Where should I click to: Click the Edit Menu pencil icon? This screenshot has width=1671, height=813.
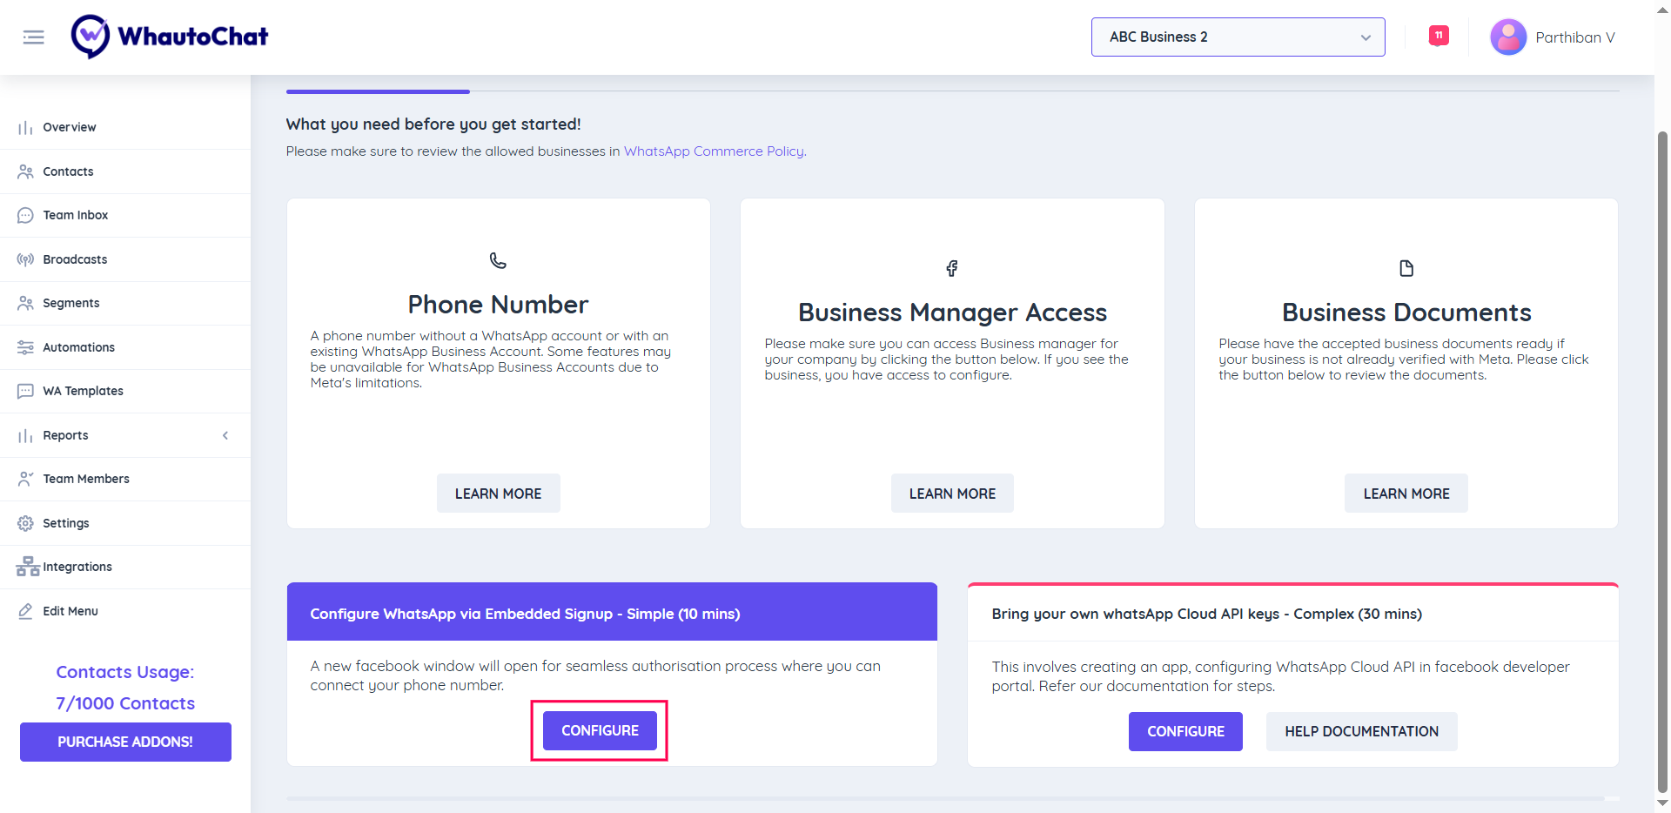pyautogui.click(x=25, y=611)
